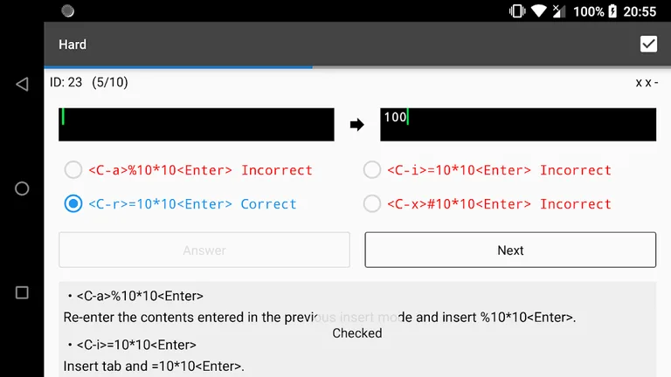Tap the Correct label beside <C-r> option
This screenshot has width=671, height=377.
(x=268, y=204)
